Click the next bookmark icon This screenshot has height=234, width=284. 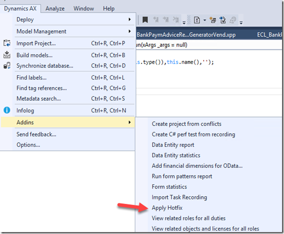pos(166,20)
